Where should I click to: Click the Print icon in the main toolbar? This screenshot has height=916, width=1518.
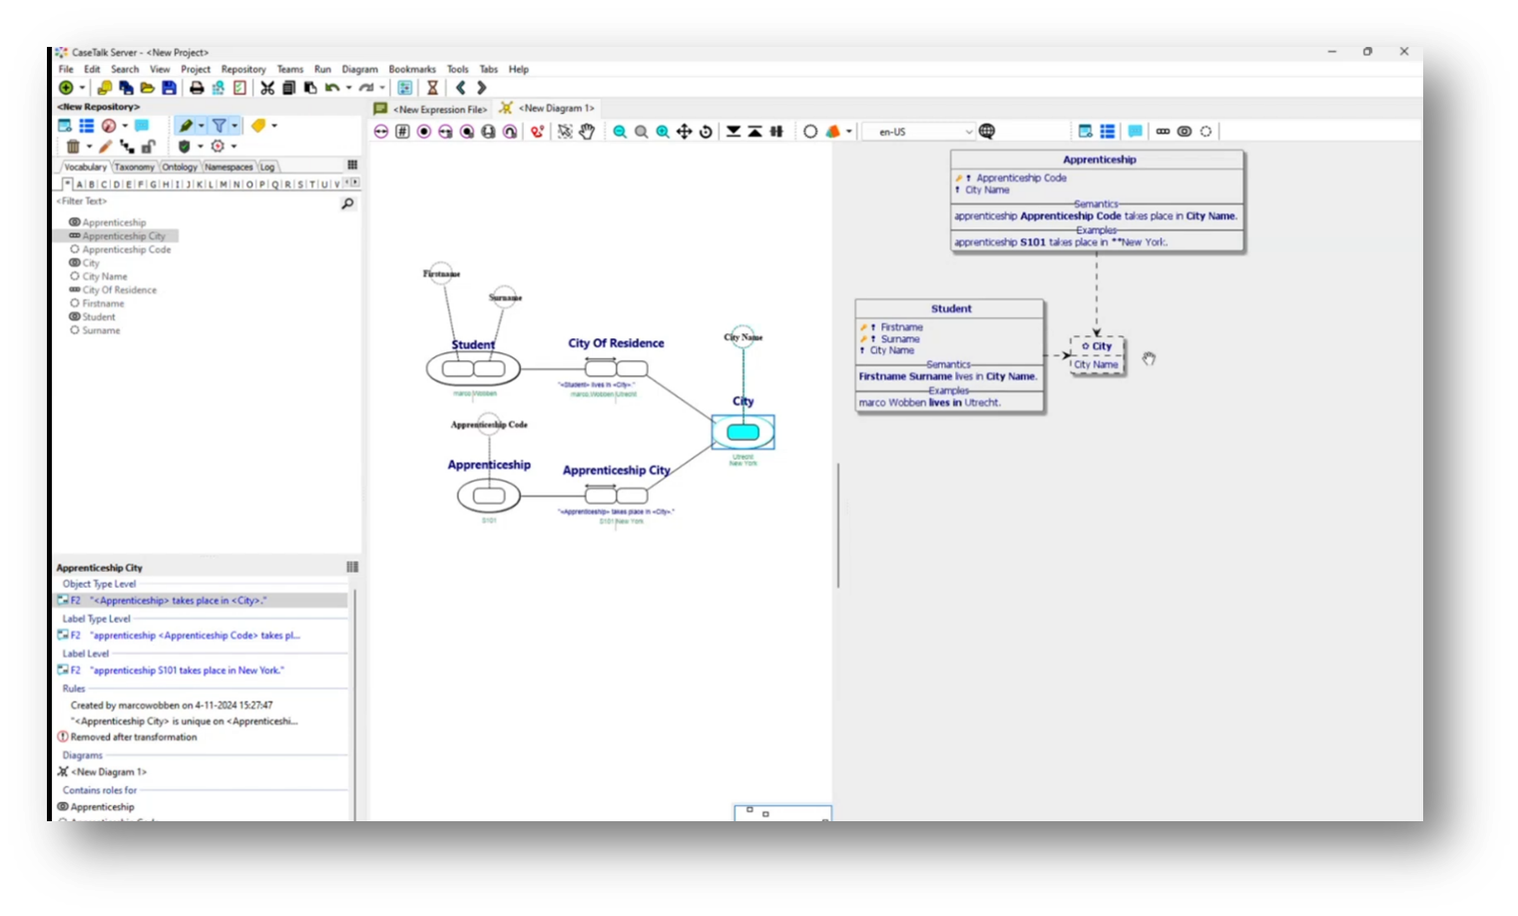(197, 88)
